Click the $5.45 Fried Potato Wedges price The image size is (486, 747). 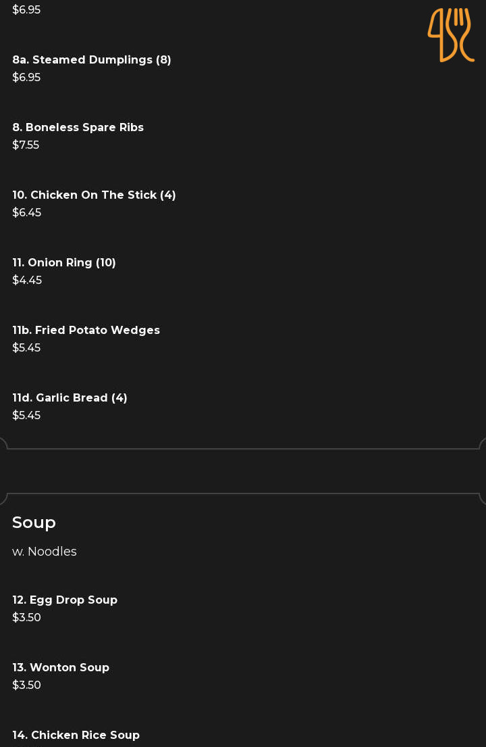26,347
